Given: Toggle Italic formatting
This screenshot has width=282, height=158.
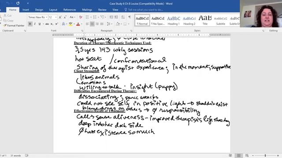Looking at the screenshot, I should [35, 24].
